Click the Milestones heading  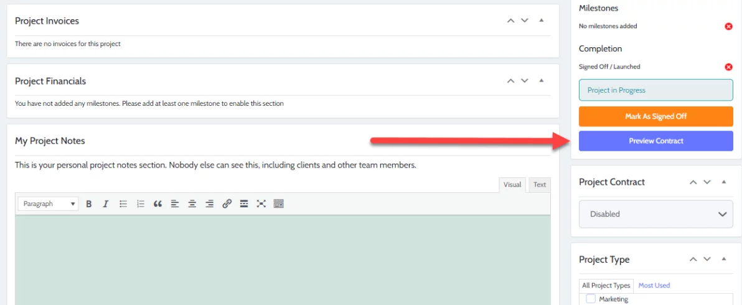599,8
